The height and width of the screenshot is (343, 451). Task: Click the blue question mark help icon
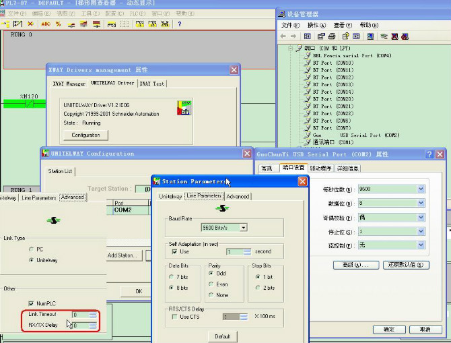pyautogui.click(x=179, y=24)
